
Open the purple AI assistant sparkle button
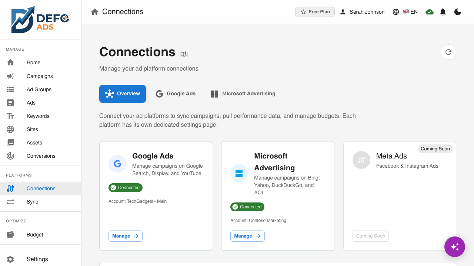[x=455, y=247]
